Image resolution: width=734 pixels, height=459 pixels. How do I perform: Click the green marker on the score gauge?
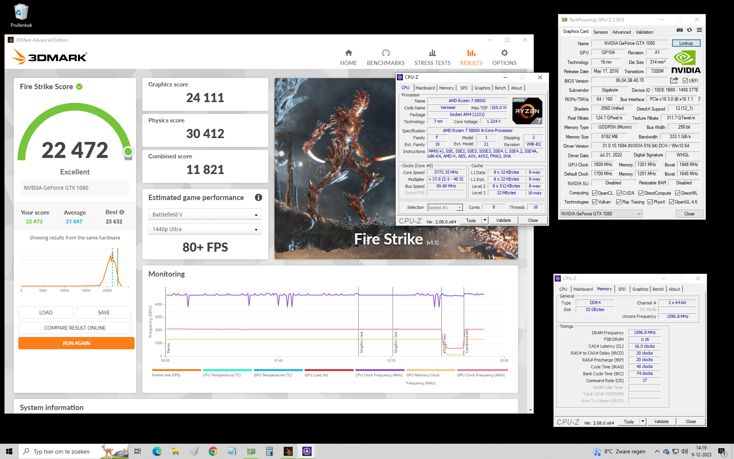(x=128, y=152)
